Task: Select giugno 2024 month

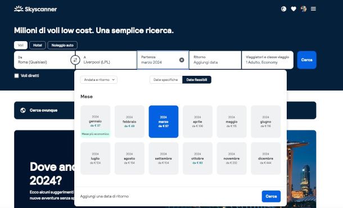Action: (265, 121)
